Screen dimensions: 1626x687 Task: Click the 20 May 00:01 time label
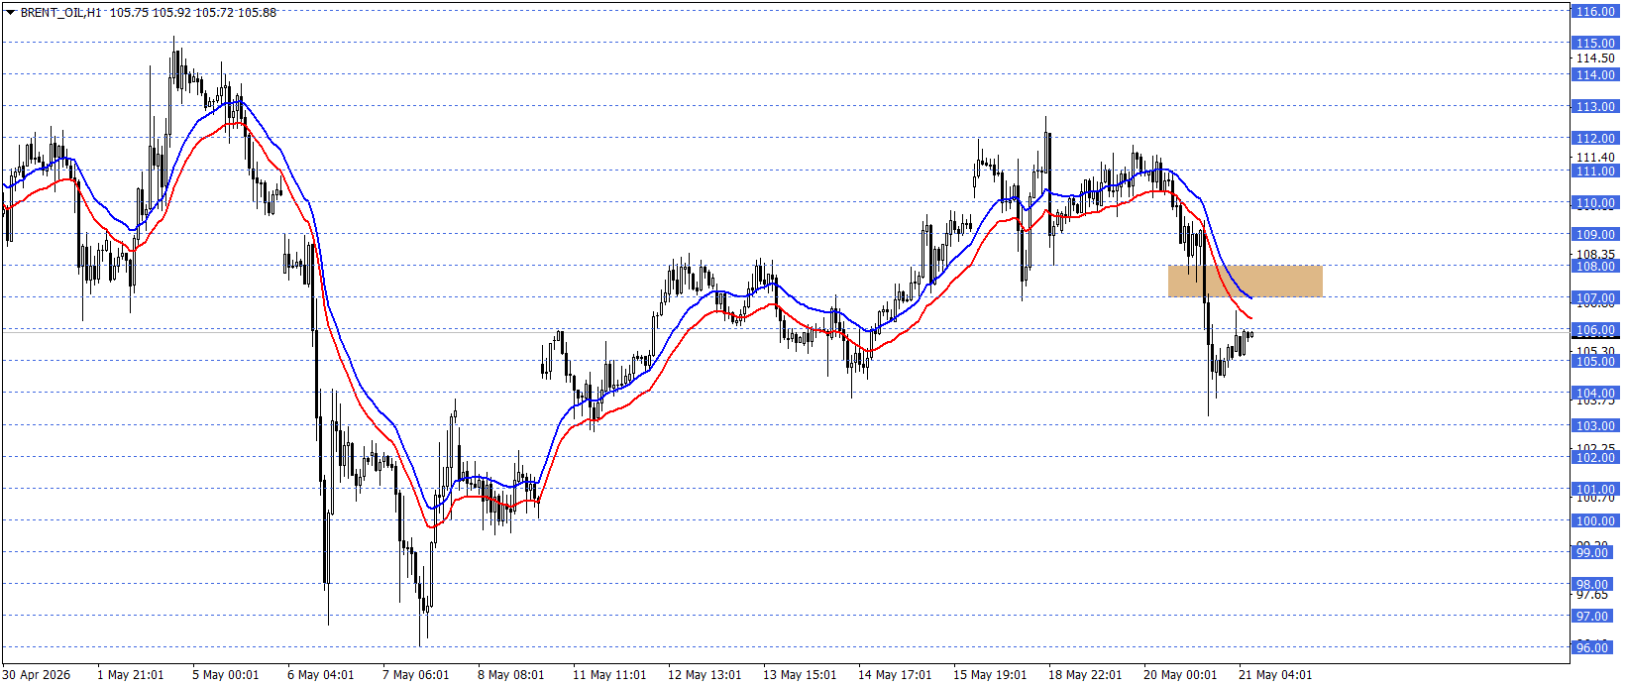tap(1180, 675)
